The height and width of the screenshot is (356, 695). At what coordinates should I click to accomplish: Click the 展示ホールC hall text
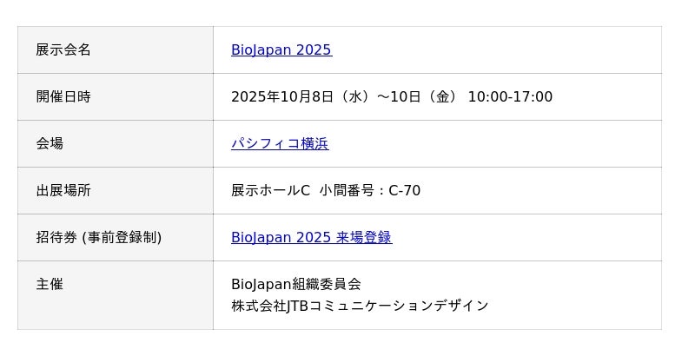(x=270, y=191)
